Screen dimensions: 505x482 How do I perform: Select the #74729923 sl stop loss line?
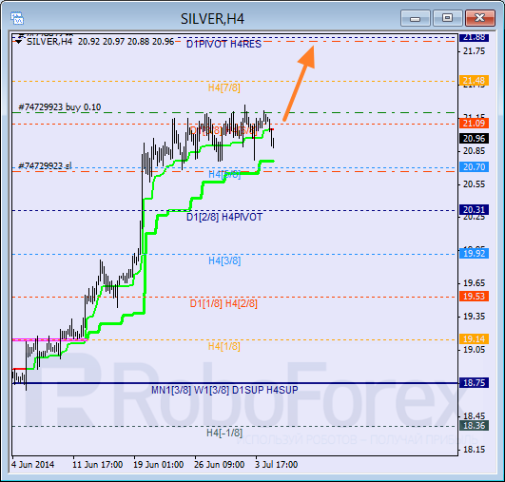pos(45,165)
